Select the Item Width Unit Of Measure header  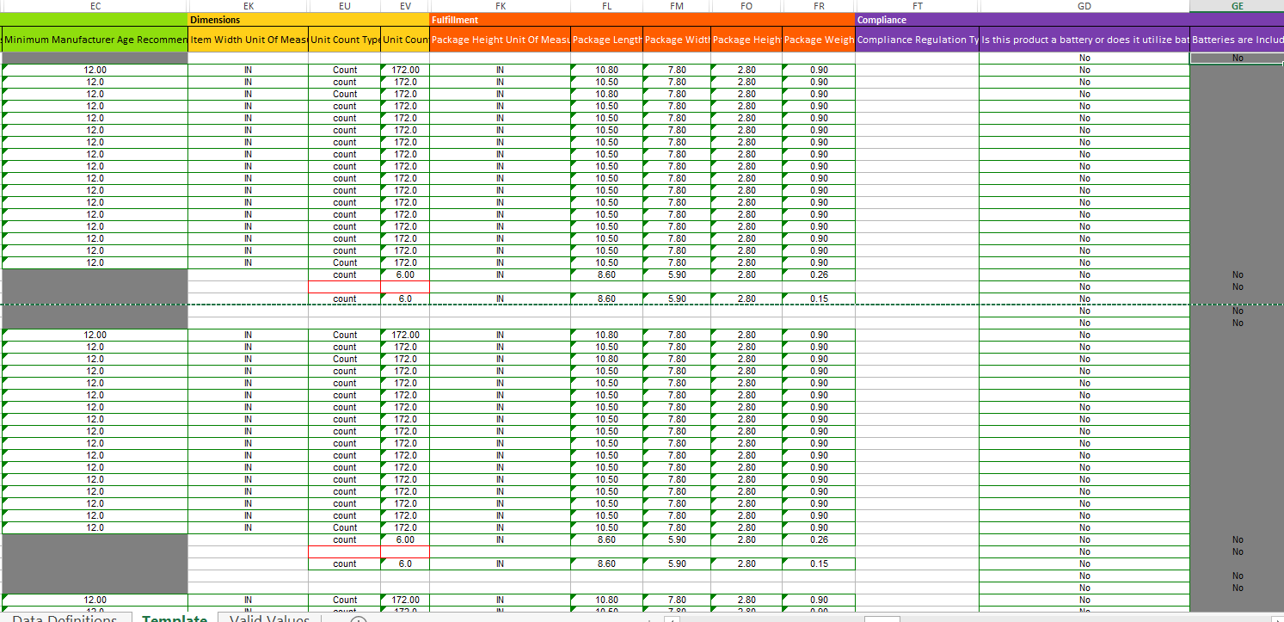coord(248,40)
